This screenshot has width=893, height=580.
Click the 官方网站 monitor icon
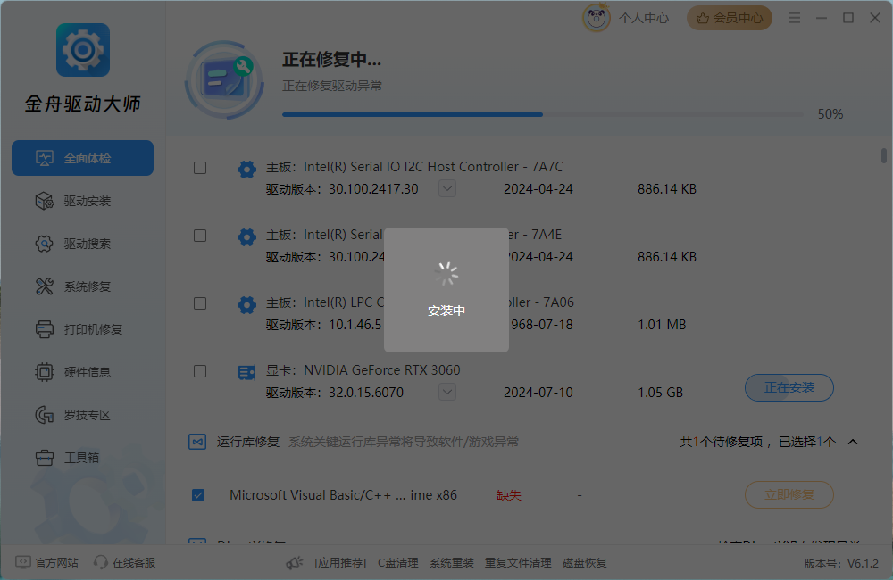pos(23,562)
